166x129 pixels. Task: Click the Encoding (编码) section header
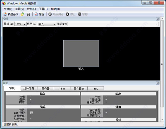(43, 107)
